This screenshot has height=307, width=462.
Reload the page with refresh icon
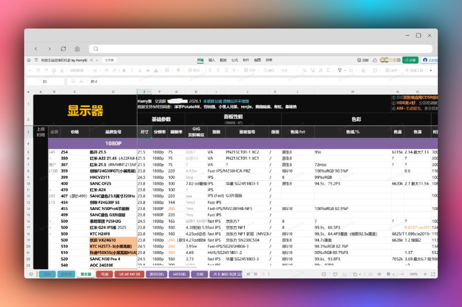coord(64,49)
